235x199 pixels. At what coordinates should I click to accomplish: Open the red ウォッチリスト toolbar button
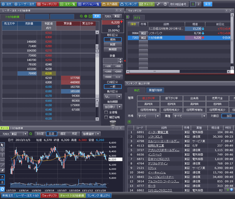tap(47, 4)
